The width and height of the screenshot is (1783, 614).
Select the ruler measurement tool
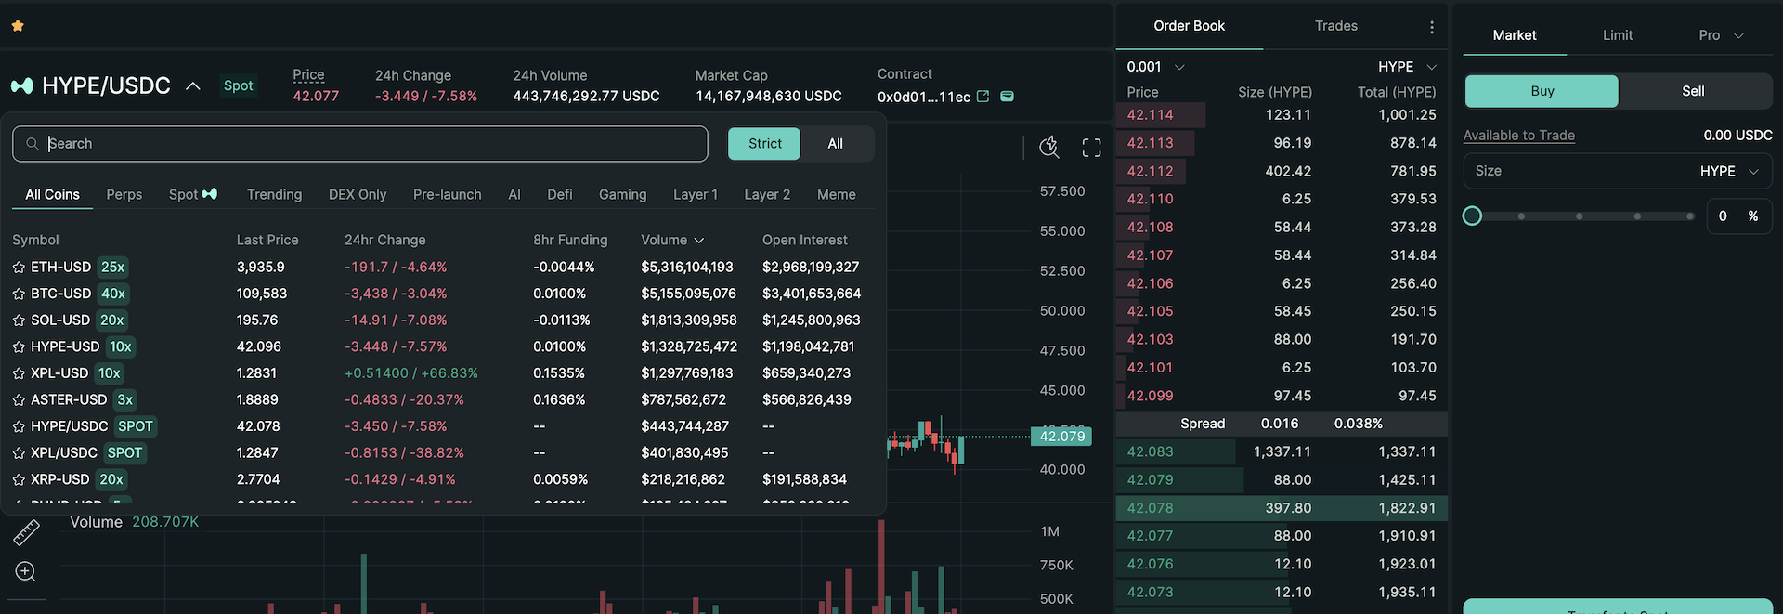pyautogui.click(x=26, y=532)
